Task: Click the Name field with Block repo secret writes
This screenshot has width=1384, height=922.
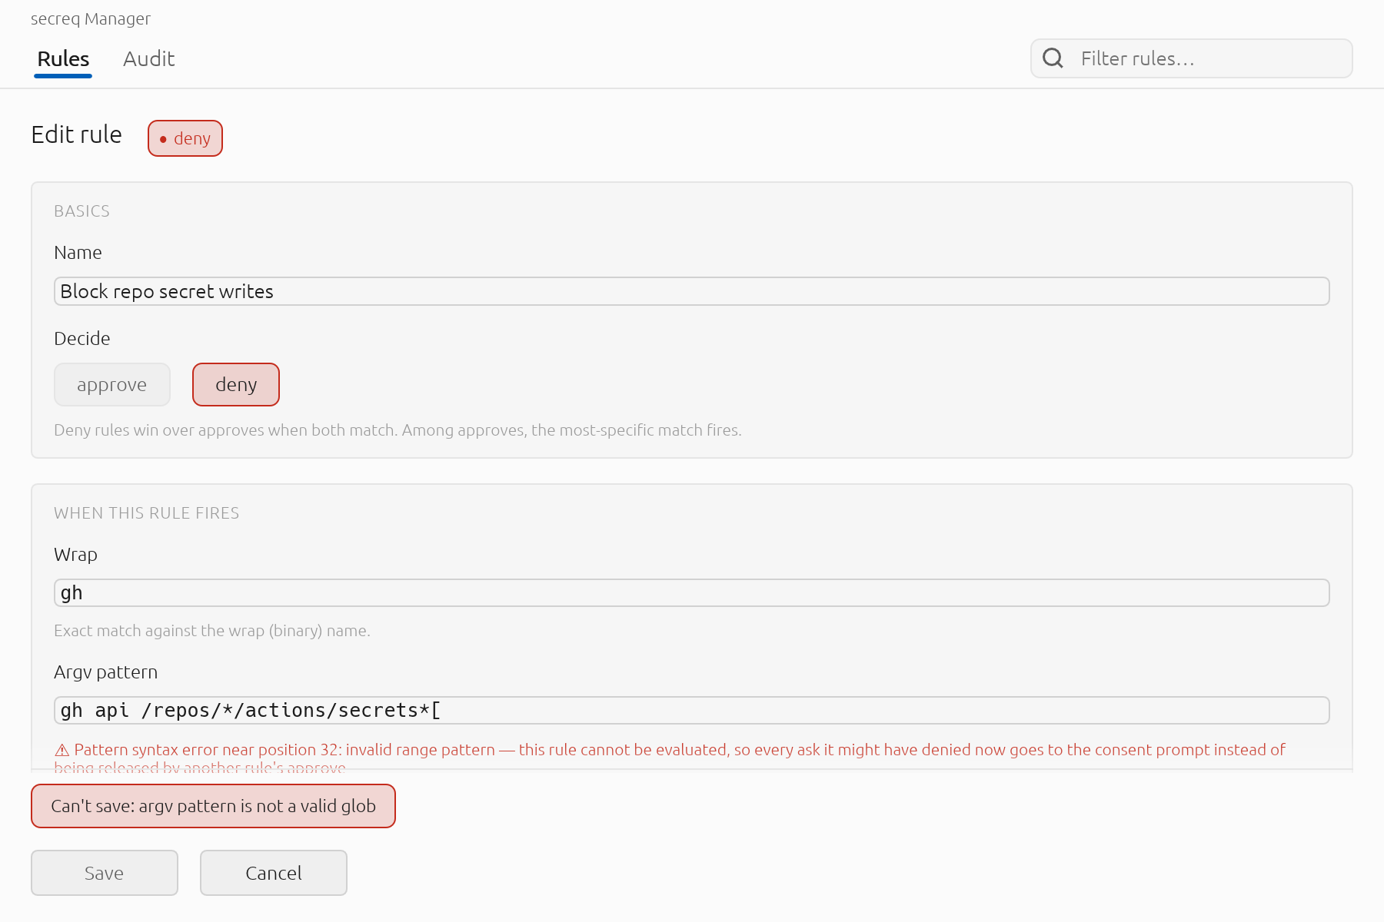Action: tap(692, 291)
